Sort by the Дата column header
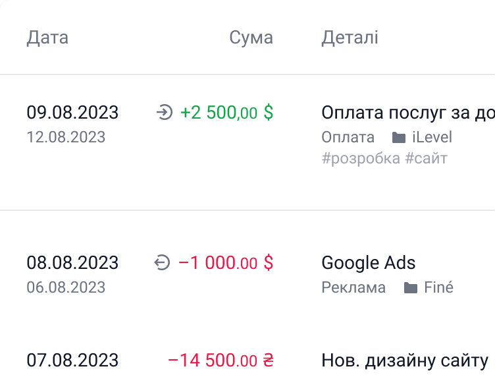The height and width of the screenshot is (377, 495). (x=47, y=38)
